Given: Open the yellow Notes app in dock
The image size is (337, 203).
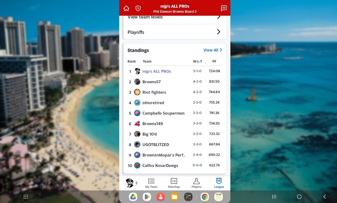Looking at the screenshot, I should click(218, 197).
